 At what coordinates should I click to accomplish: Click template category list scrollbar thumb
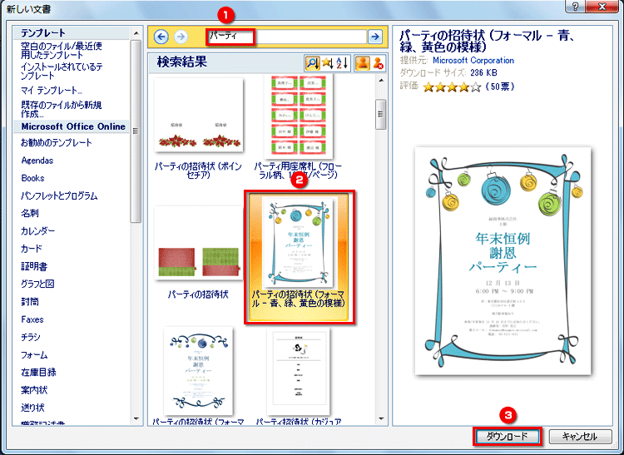click(136, 131)
